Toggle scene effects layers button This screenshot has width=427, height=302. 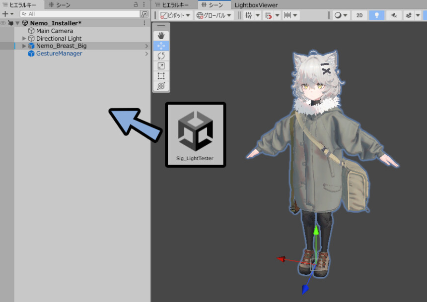click(x=409, y=15)
